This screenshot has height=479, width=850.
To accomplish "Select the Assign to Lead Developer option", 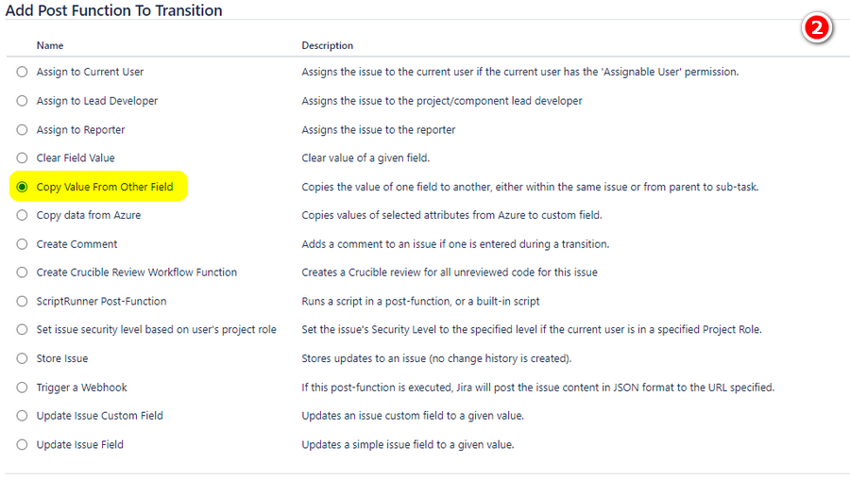I will point(22,101).
